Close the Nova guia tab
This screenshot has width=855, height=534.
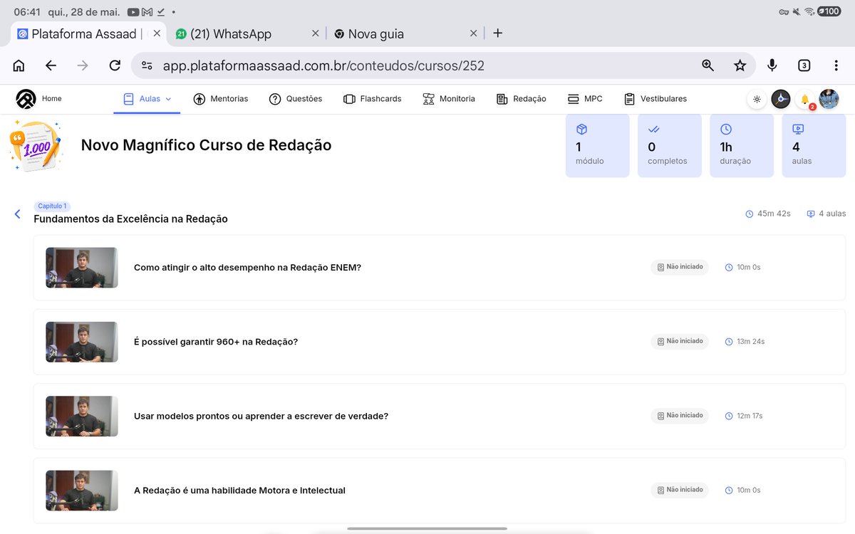(x=474, y=33)
